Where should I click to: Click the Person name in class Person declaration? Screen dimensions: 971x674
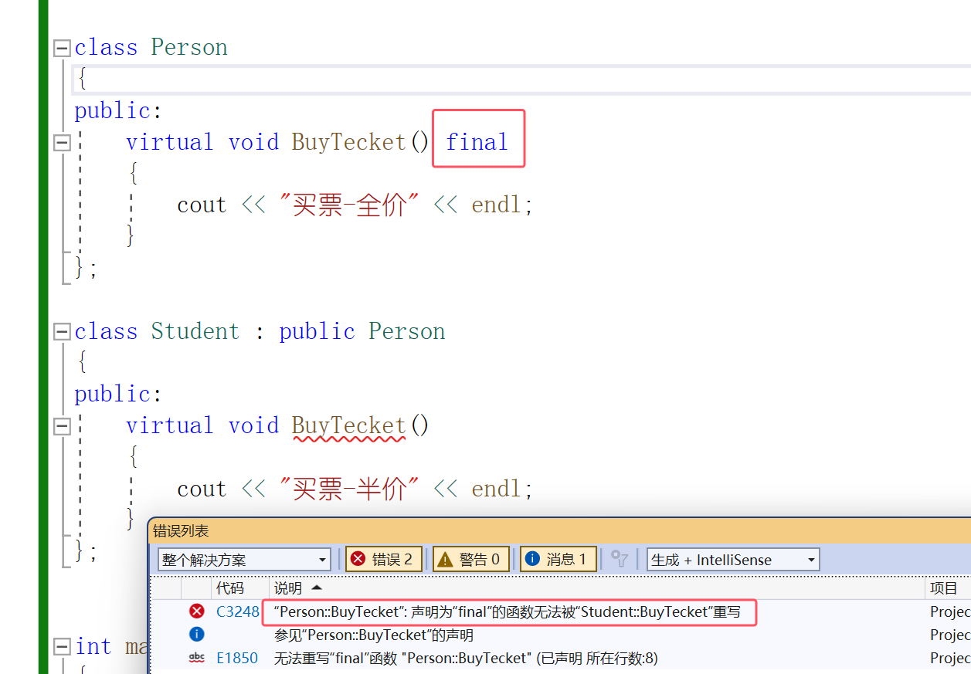coord(189,48)
